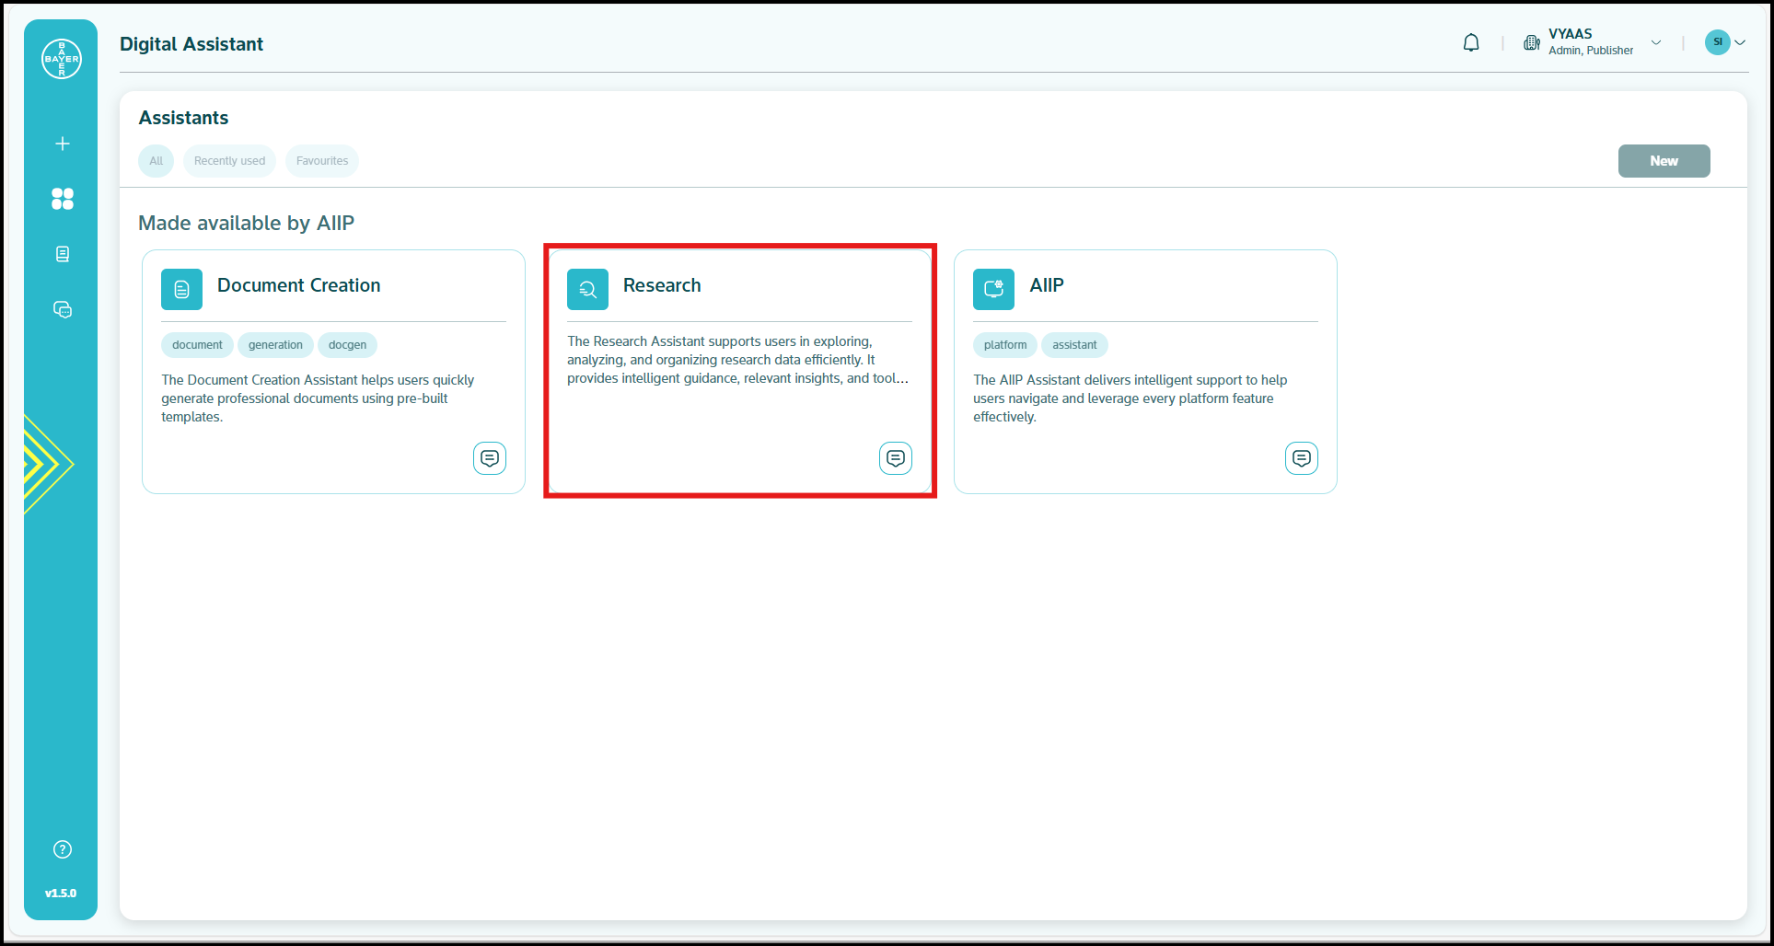The width and height of the screenshot is (1774, 946).
Task: Show Favourites assistants
Action: click(x=322, y=161)
